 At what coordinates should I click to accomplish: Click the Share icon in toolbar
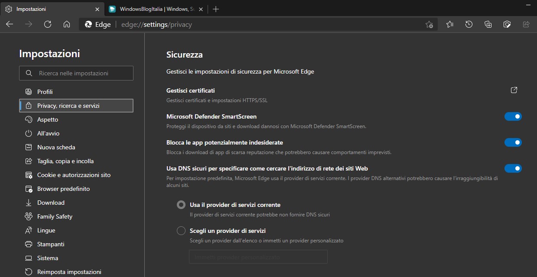tap(526, 24)
